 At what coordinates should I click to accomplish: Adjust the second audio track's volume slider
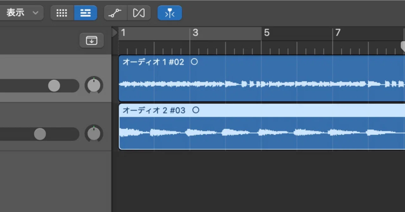coord(40,134)
